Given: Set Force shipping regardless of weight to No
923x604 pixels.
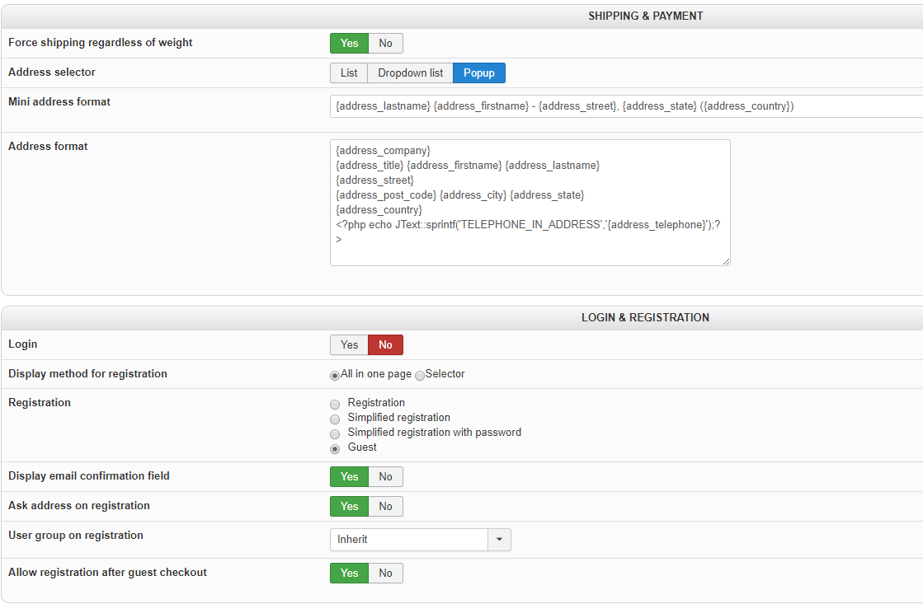Looking at the screenshot, I should tap(385, 44).
